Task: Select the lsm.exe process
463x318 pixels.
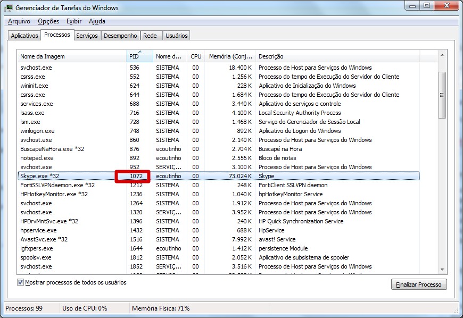Action: [x=219, y=122]
